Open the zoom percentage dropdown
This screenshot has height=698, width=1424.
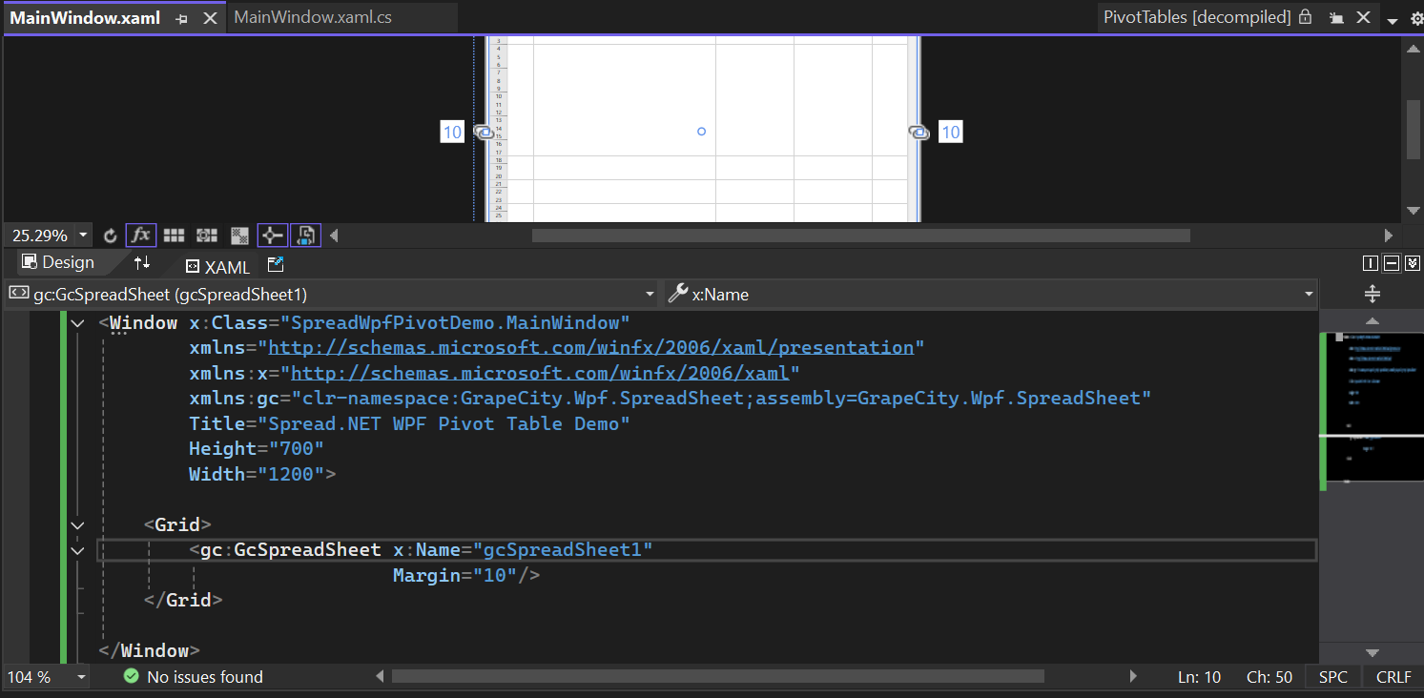click(x=83, y=236)
